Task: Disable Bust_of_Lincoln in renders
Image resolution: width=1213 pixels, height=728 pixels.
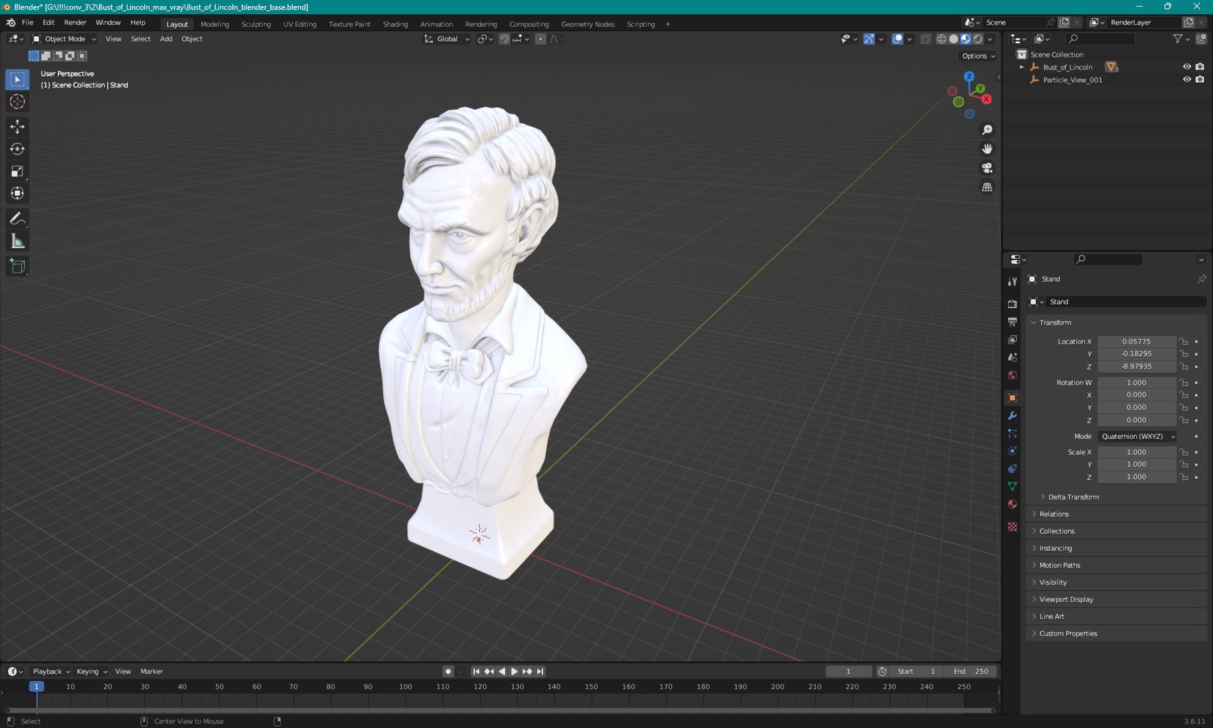Action: [1200, 67]
